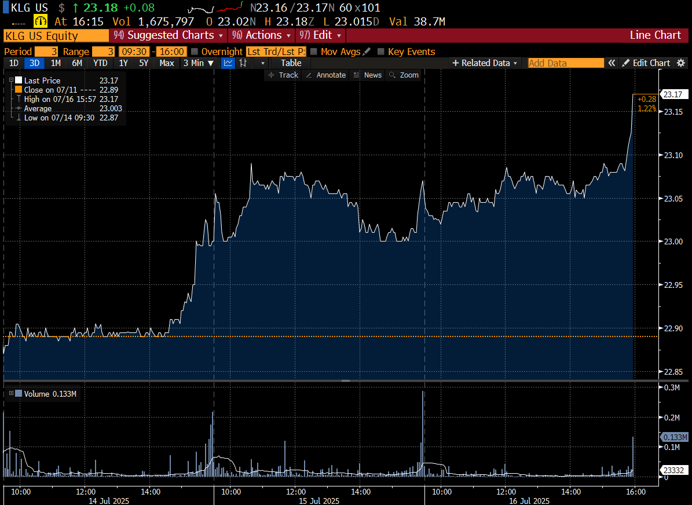Collapse side panel with double chevron icon
Screen dimensions: 692x505
(x=612, y=63)
